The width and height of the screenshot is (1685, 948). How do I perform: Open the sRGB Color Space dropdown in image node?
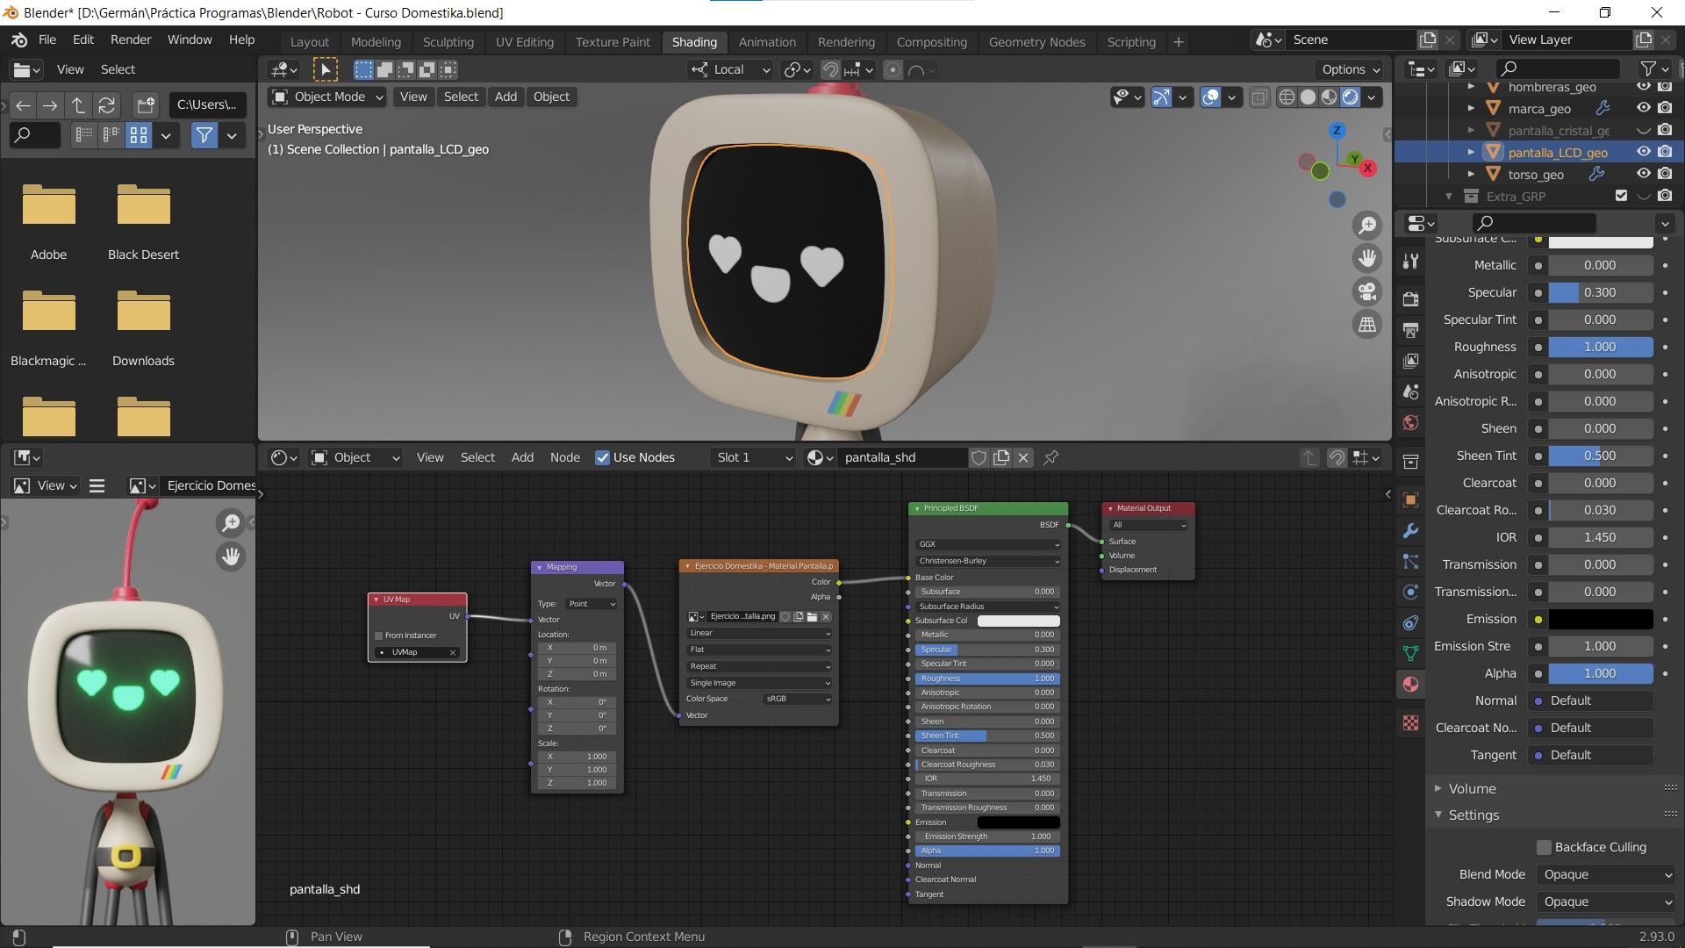pyautogui.click(x=797, y=699)
